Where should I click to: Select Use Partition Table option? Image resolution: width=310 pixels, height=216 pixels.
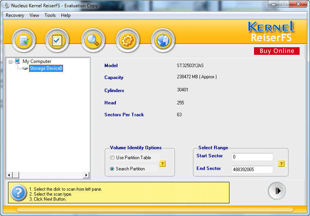pyautogui.click(x=131, y=158)
